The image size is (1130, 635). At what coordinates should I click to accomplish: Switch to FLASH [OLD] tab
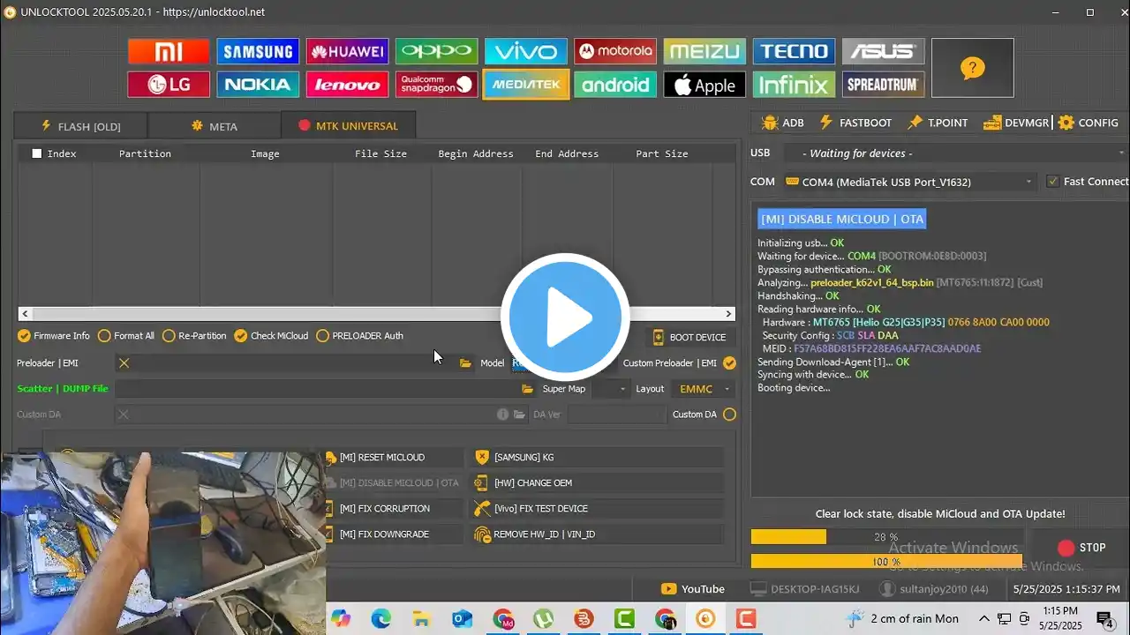[80, 126]
